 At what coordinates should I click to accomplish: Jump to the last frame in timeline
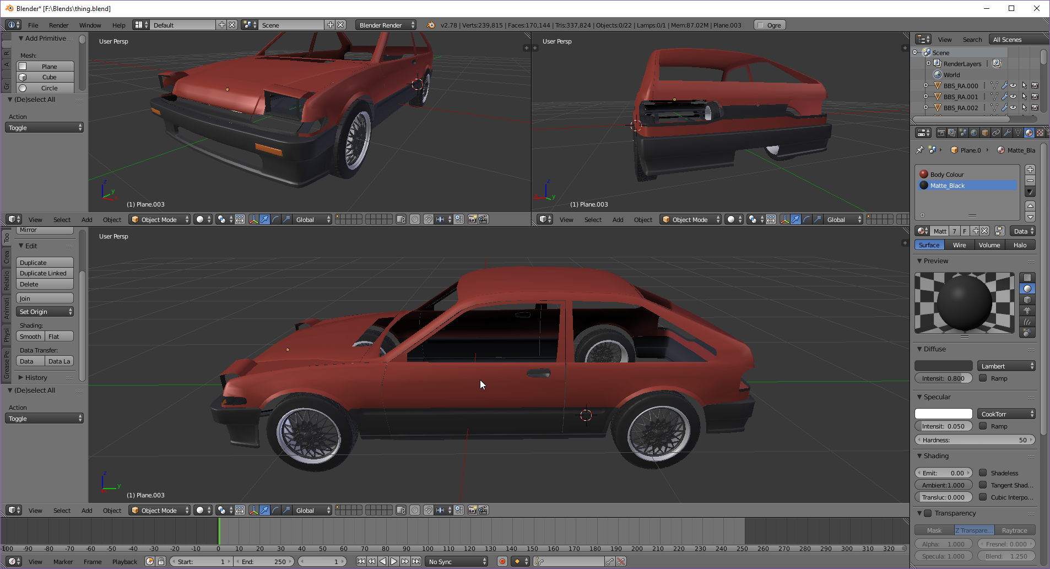416,561
